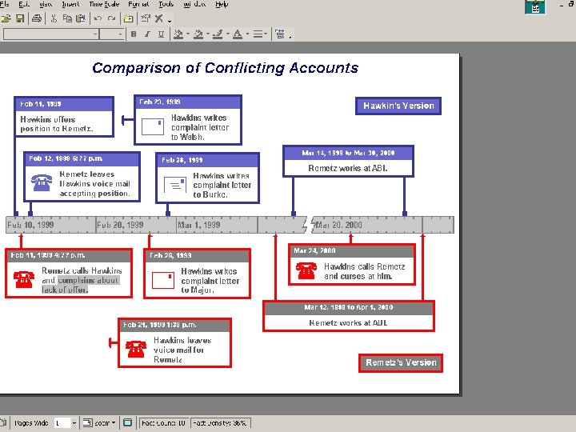
Task: Open second fill bucket dropdown arrow
Action: [207, 34]
